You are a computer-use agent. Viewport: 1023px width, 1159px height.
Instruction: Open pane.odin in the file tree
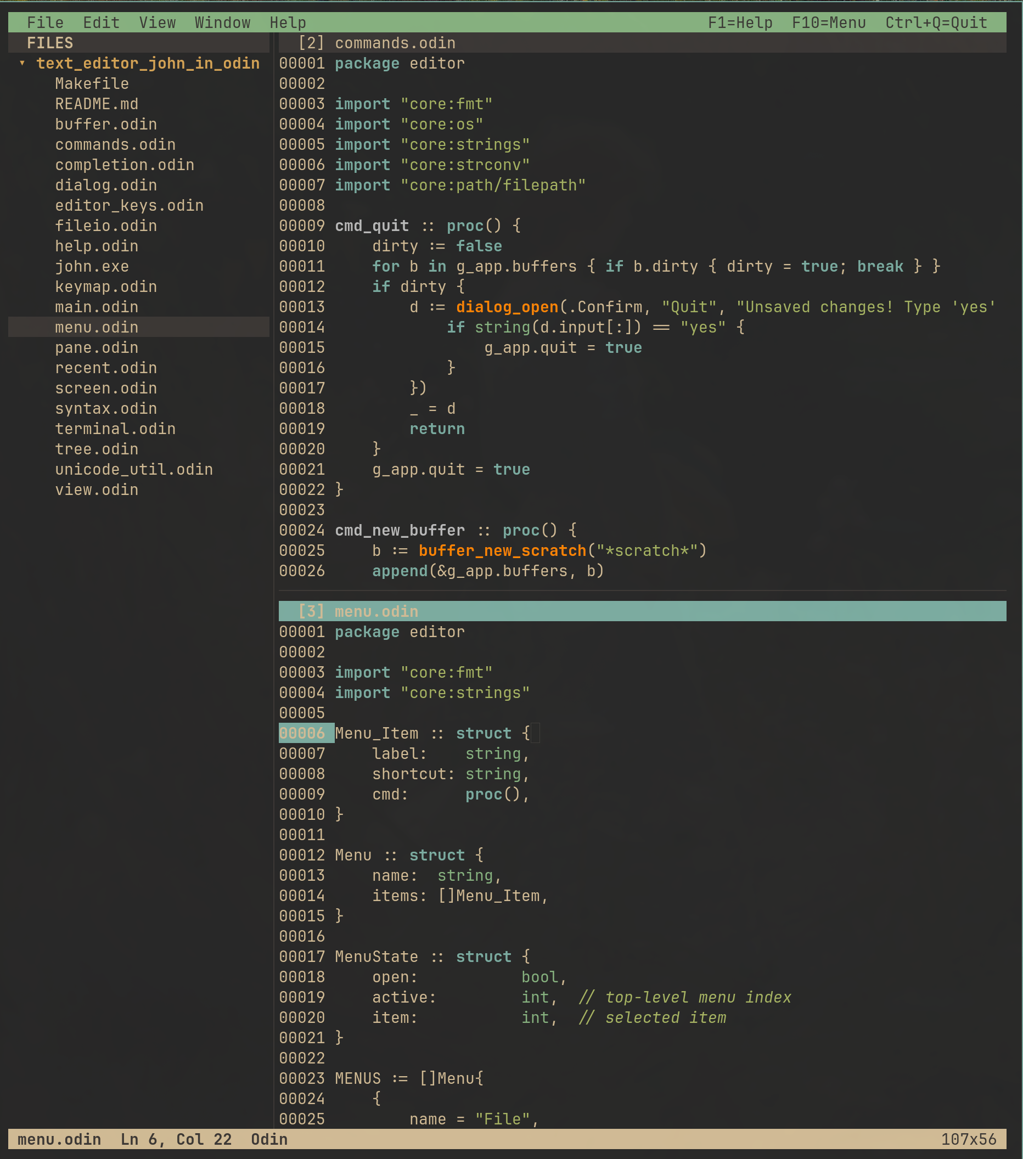pyautogui.click(x=97, y=348)
